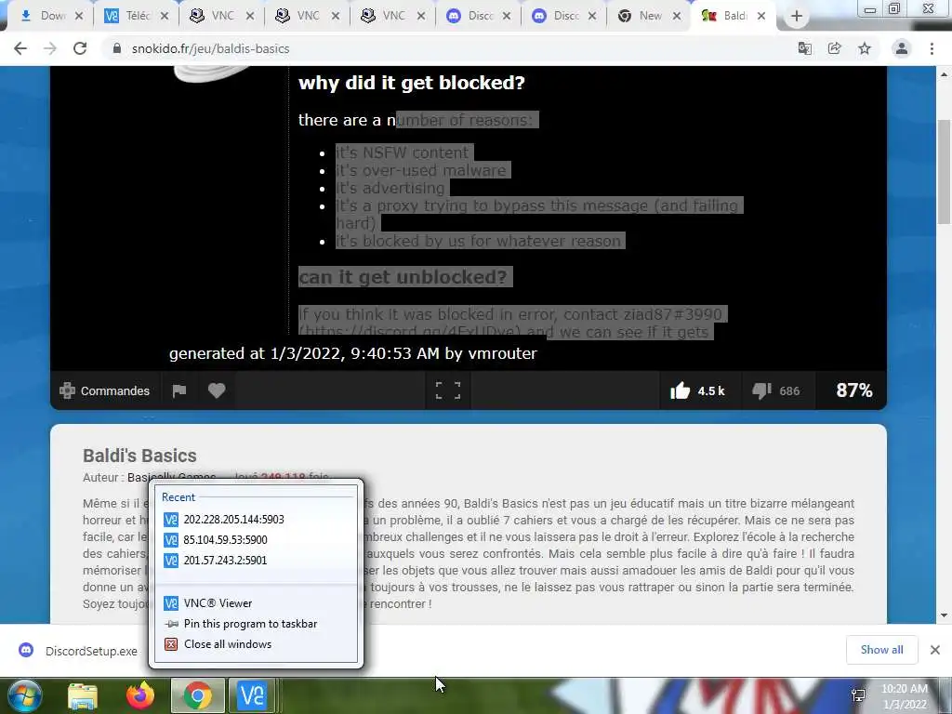Toggle fullscreen for the game
This screenshot has height=714, width=952.
point(448,390)
